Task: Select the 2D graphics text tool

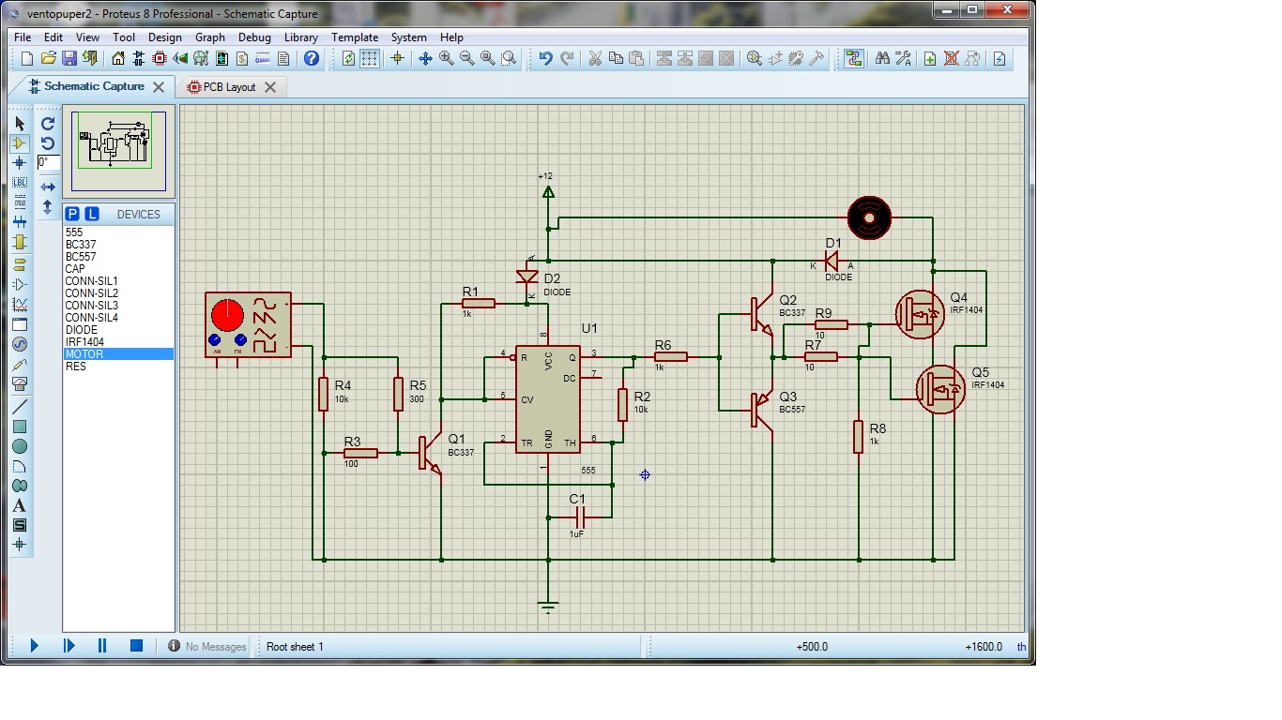Action: pos(20,505)
